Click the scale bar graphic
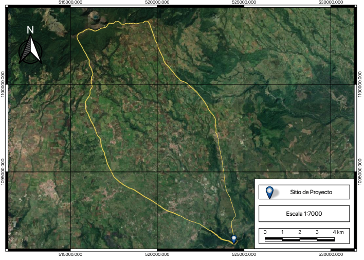This screenshot has width=364, height=260. [x=300, y=239]
